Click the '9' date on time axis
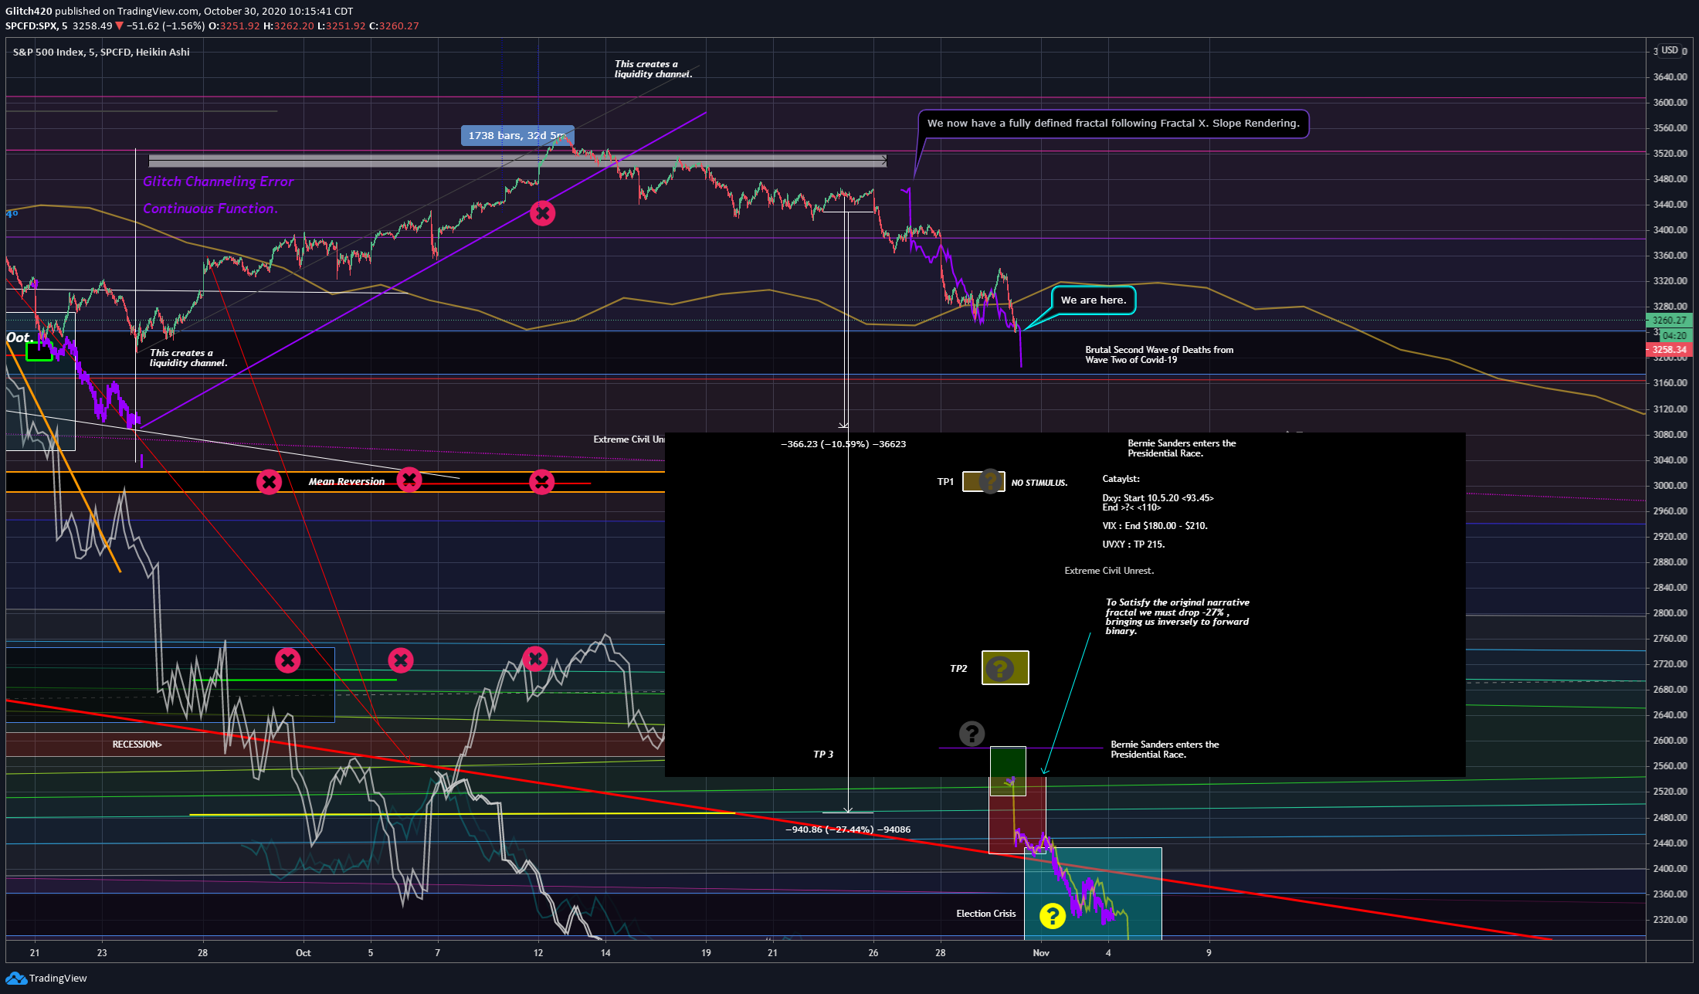1699x994 pixels. coord(1209,953)
